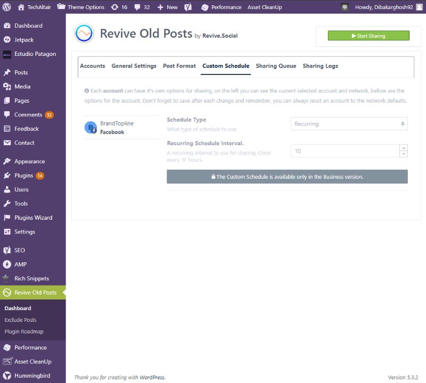The height and width of the screenshot is (383, 426).
Task: Open the Yoast icon in admin bar
Action: (x=188, y=7)
